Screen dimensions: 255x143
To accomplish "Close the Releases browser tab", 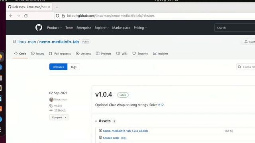I will (x=49, y=7).
